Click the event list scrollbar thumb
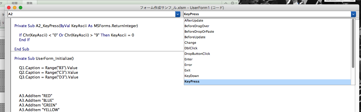The image size is (361, 112). (x=353, y=43)
